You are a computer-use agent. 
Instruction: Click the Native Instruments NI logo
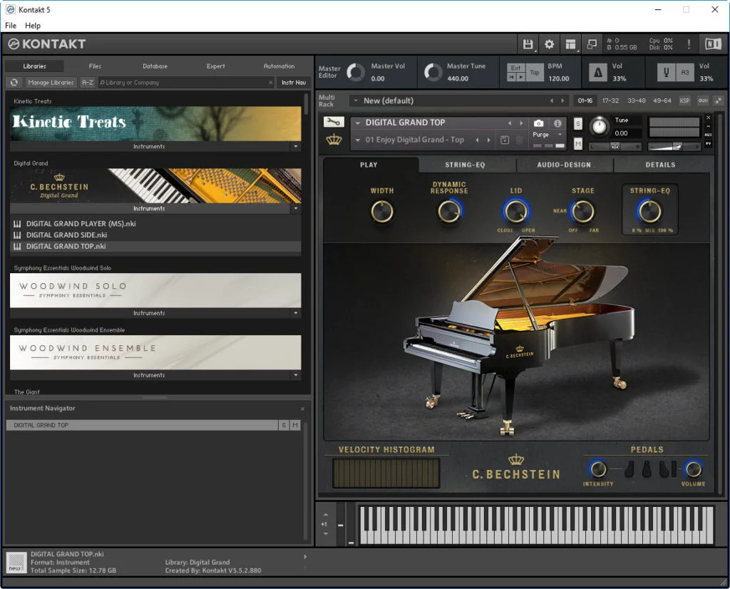(713, 44)
